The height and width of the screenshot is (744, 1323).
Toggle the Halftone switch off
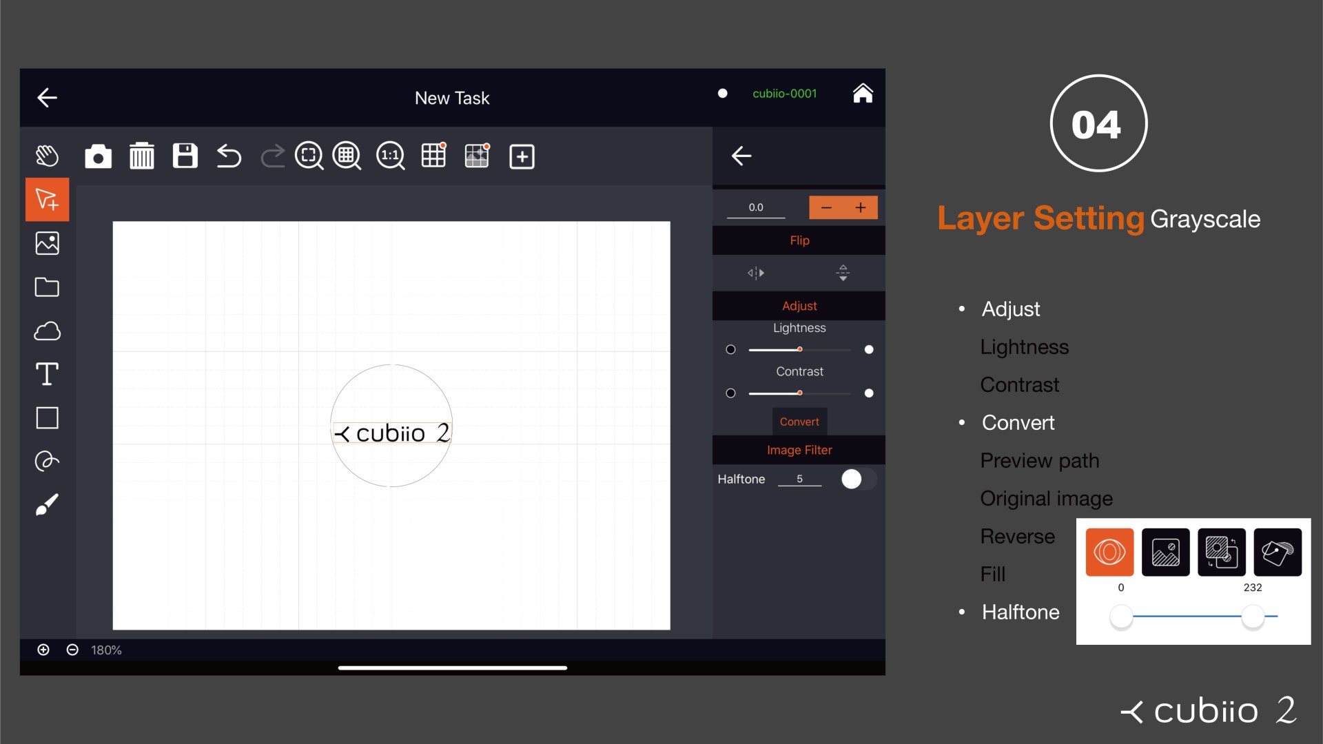tap(859, 479)
